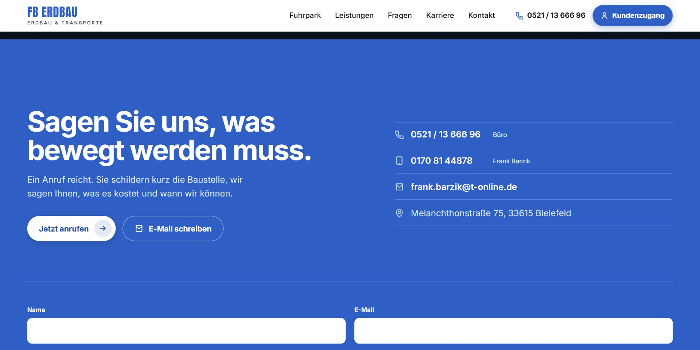Click address Melanchthonstraße 75, 33615 Bielefeld
The height and width of the screenshot is (350, 700).
pyautogui.click(x=491, y=213)
